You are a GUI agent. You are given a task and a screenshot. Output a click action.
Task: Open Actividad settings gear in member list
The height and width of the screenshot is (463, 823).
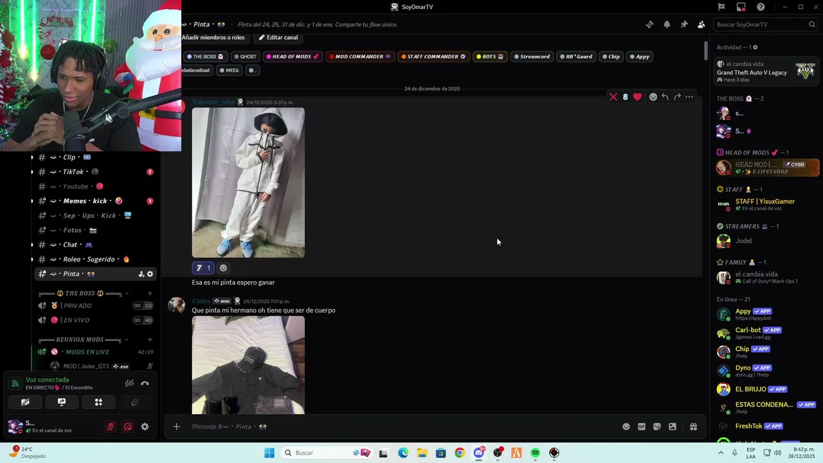click(x=755, y=48)
